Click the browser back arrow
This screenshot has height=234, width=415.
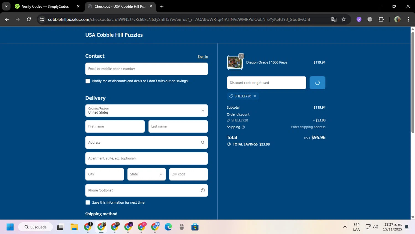pyautogui.click(x=7, y=19)
